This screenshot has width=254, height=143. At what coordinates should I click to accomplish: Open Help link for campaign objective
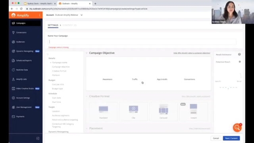coord(192,53)
